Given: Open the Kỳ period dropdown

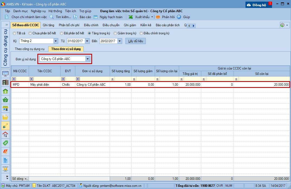Looking at the screenshot, I should pyautogui.click(x=56, y=41).
